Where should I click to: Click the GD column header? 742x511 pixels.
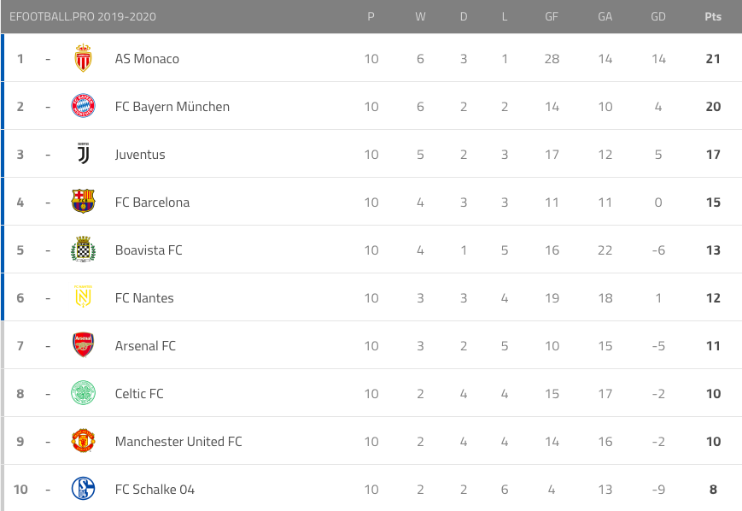pyautogui.click(x=657, y=17)
